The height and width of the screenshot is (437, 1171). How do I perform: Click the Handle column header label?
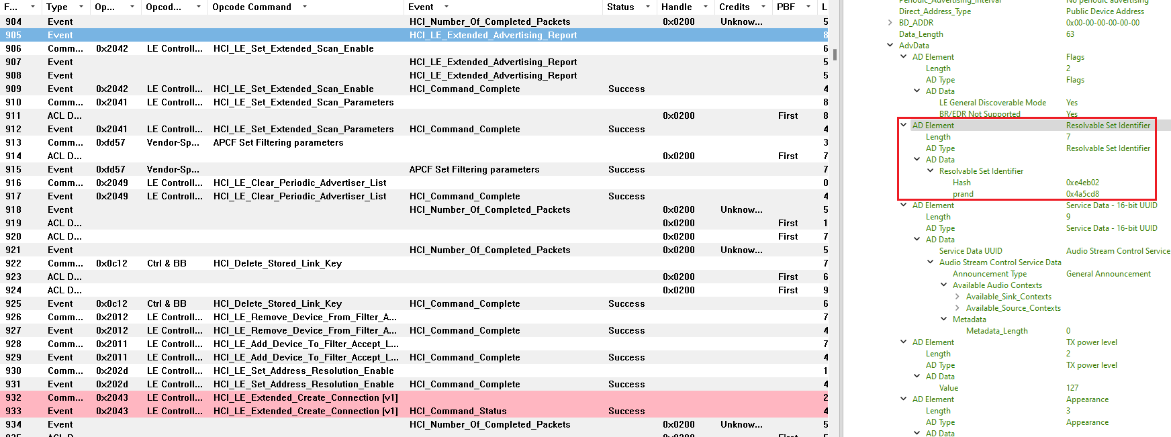(677, 7)
